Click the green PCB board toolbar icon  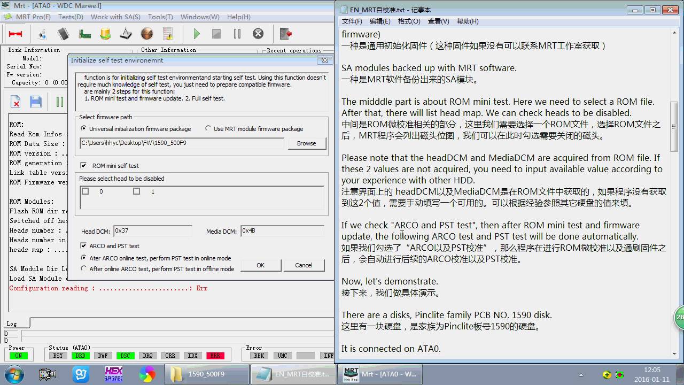pyautogui.click(x=84, y=34)
